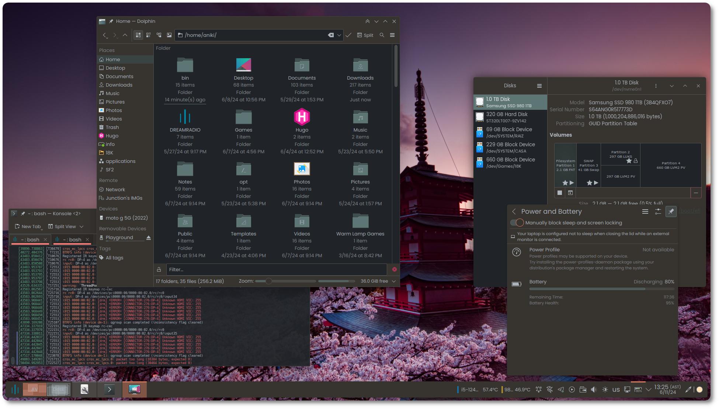Viewport: 719px width, 409px height.
Task: Open Split View dropdown in Konsole
Action: coord(66,226)
